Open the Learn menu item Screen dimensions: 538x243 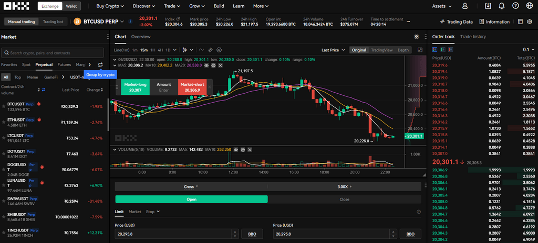[239, 6]
